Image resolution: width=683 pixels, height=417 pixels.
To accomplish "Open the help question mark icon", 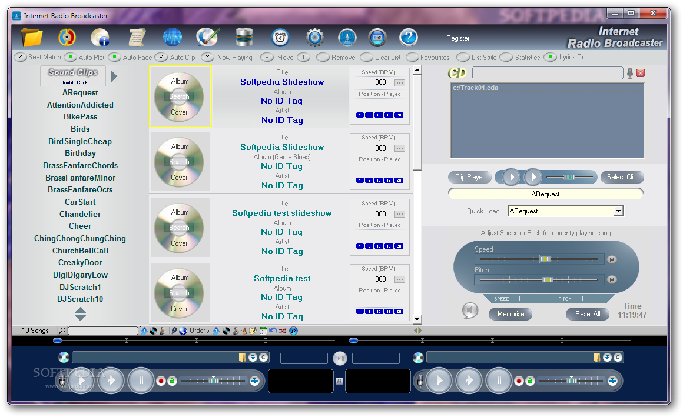I will [x=409, y=38].
